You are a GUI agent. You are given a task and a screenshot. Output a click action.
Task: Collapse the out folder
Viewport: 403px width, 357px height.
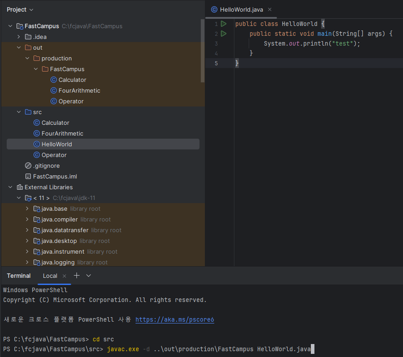(x=19, y=47)
